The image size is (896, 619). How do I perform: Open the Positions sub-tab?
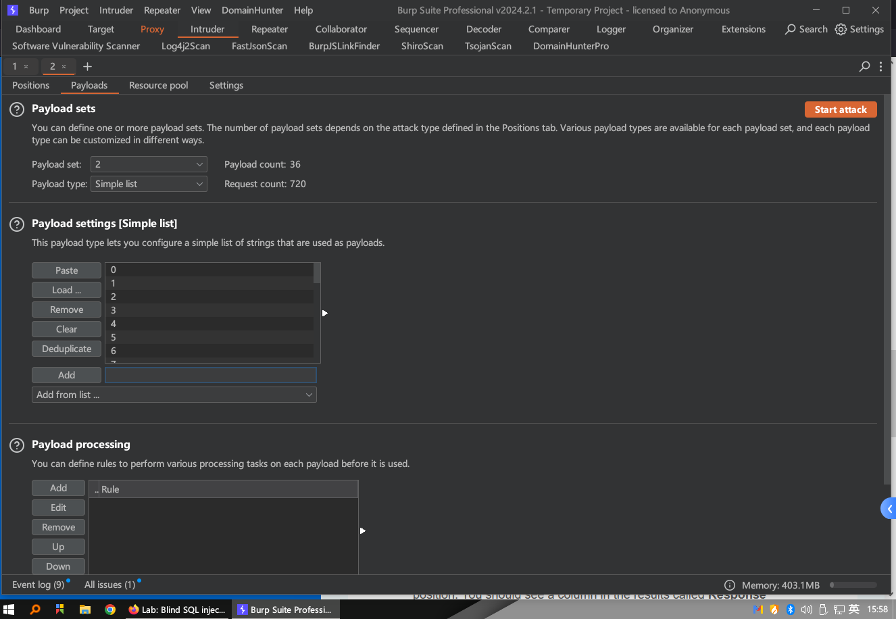point(31,85)
